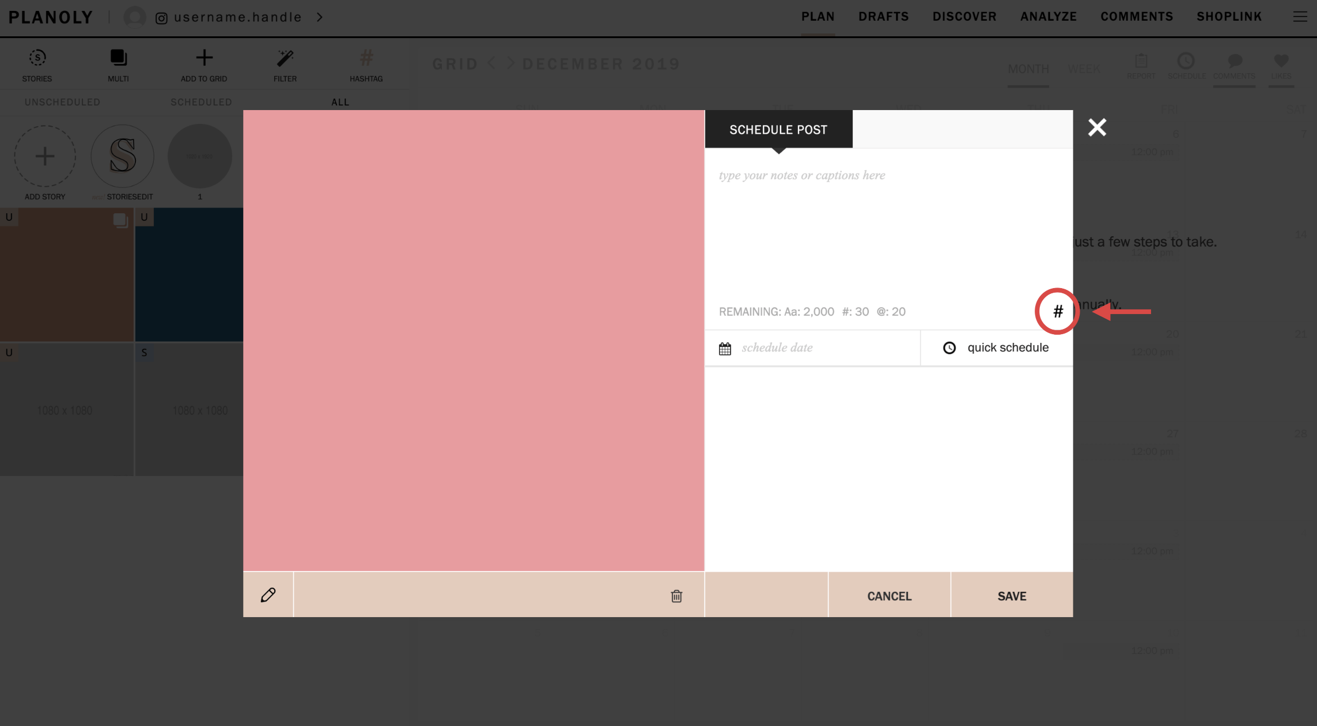Click the calendar icon beside schedule date

725,349
